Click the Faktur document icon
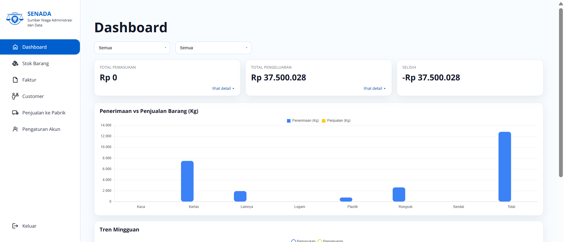 tap(15, 80)
